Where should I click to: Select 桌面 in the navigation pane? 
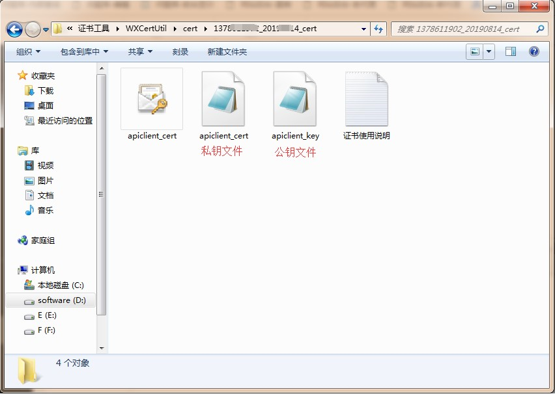click(46, 105)
